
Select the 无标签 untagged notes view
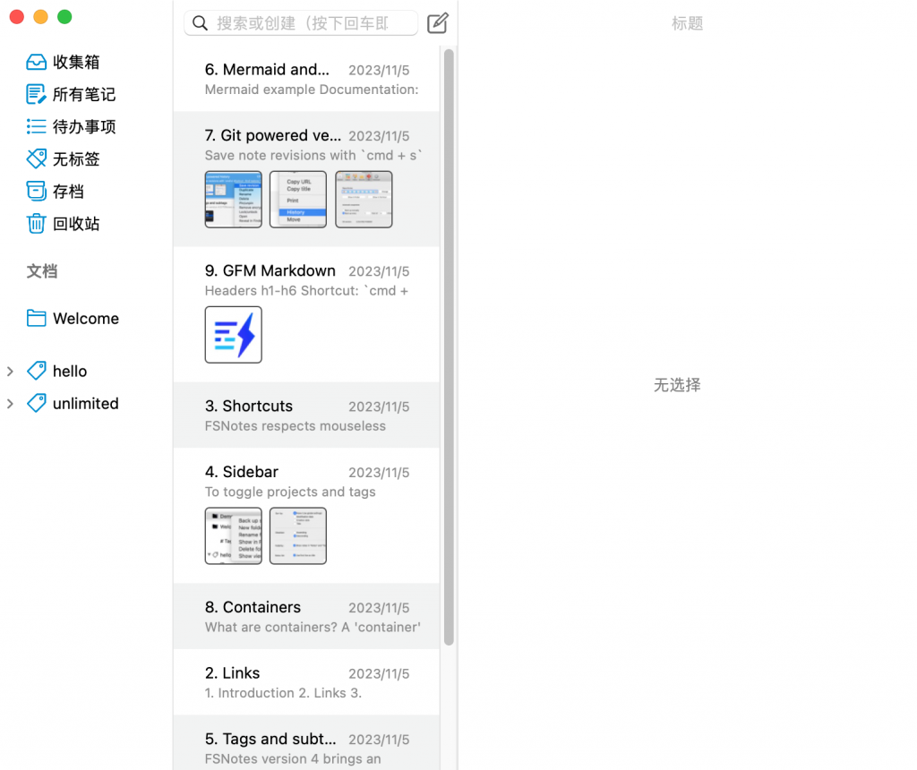tap(67, 158)
